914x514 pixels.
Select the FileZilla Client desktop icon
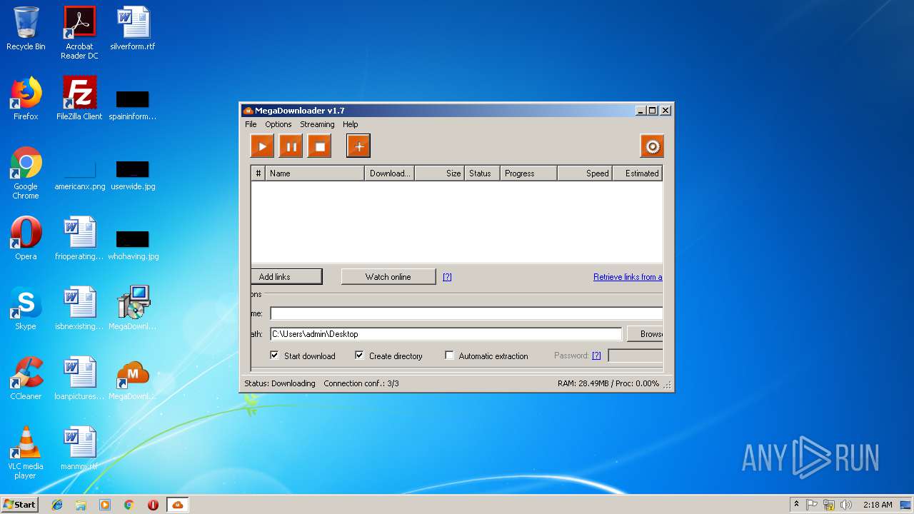(79, 99)
